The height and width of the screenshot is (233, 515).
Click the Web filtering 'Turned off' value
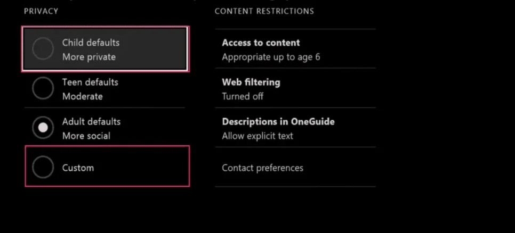[x=243, y=96]
